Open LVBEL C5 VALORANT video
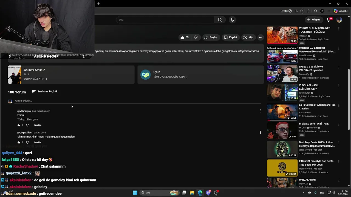The width and height of the screenshot is (351, 197). 282,73
